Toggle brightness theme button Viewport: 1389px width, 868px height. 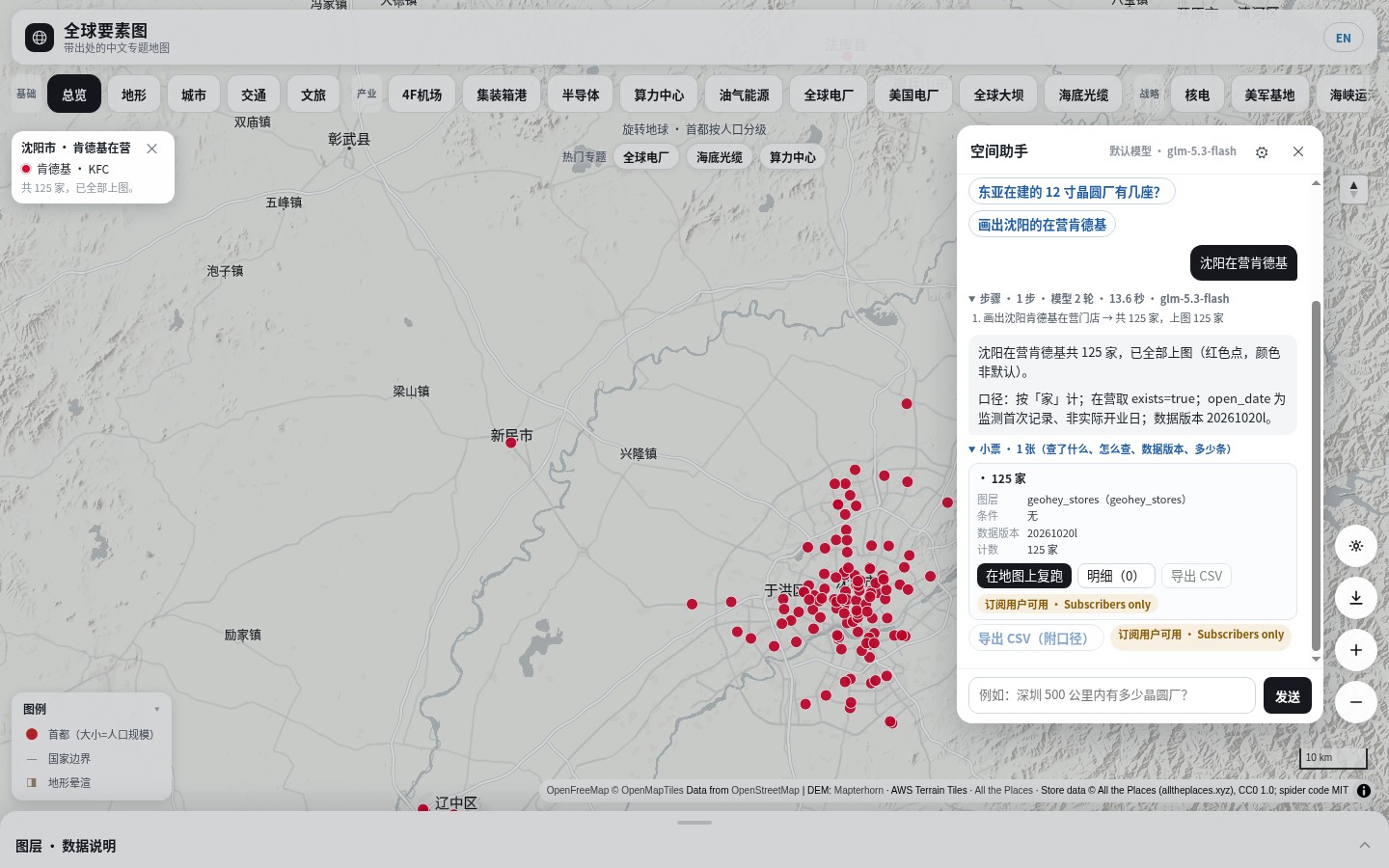(x=1355, y=546)
